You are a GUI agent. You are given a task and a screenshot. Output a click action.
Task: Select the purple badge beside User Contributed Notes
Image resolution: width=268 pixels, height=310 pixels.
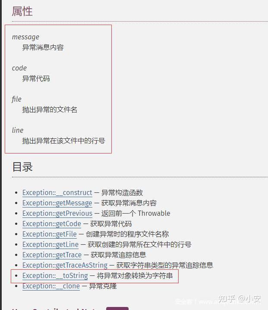tap(117, 309)
